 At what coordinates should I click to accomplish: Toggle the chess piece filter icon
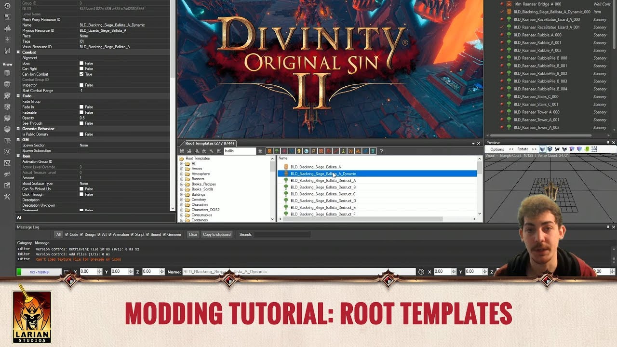tap(343, 151)
